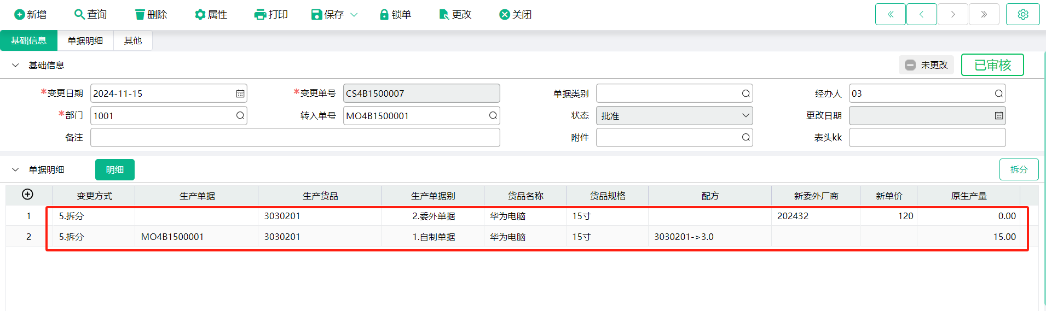
Task: Open 属性 properties gear
Action: (200, 15)
